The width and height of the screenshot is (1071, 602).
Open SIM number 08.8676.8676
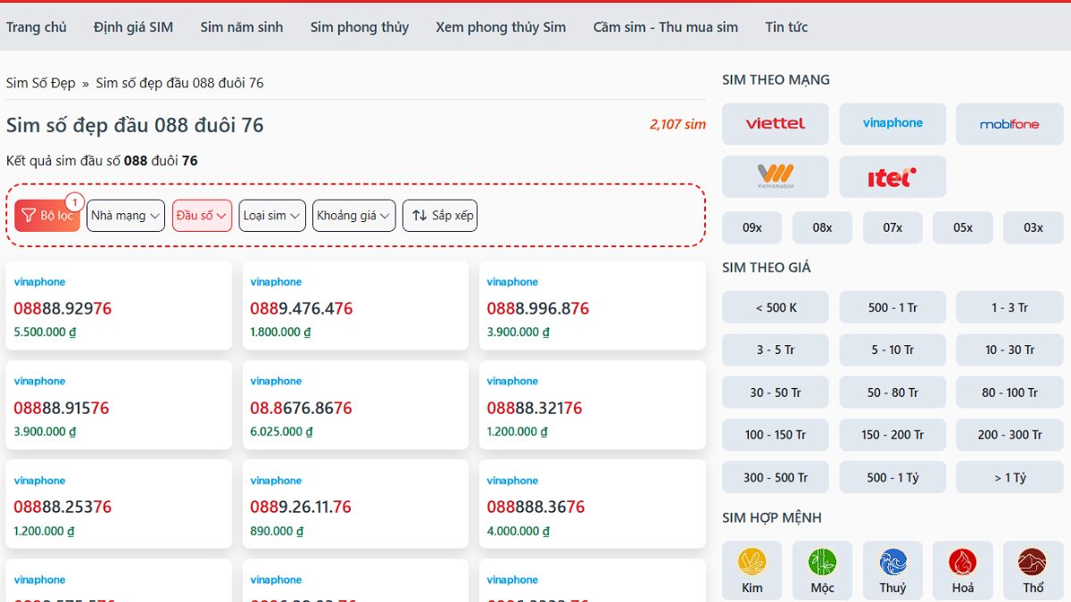(x=302, y=408)
